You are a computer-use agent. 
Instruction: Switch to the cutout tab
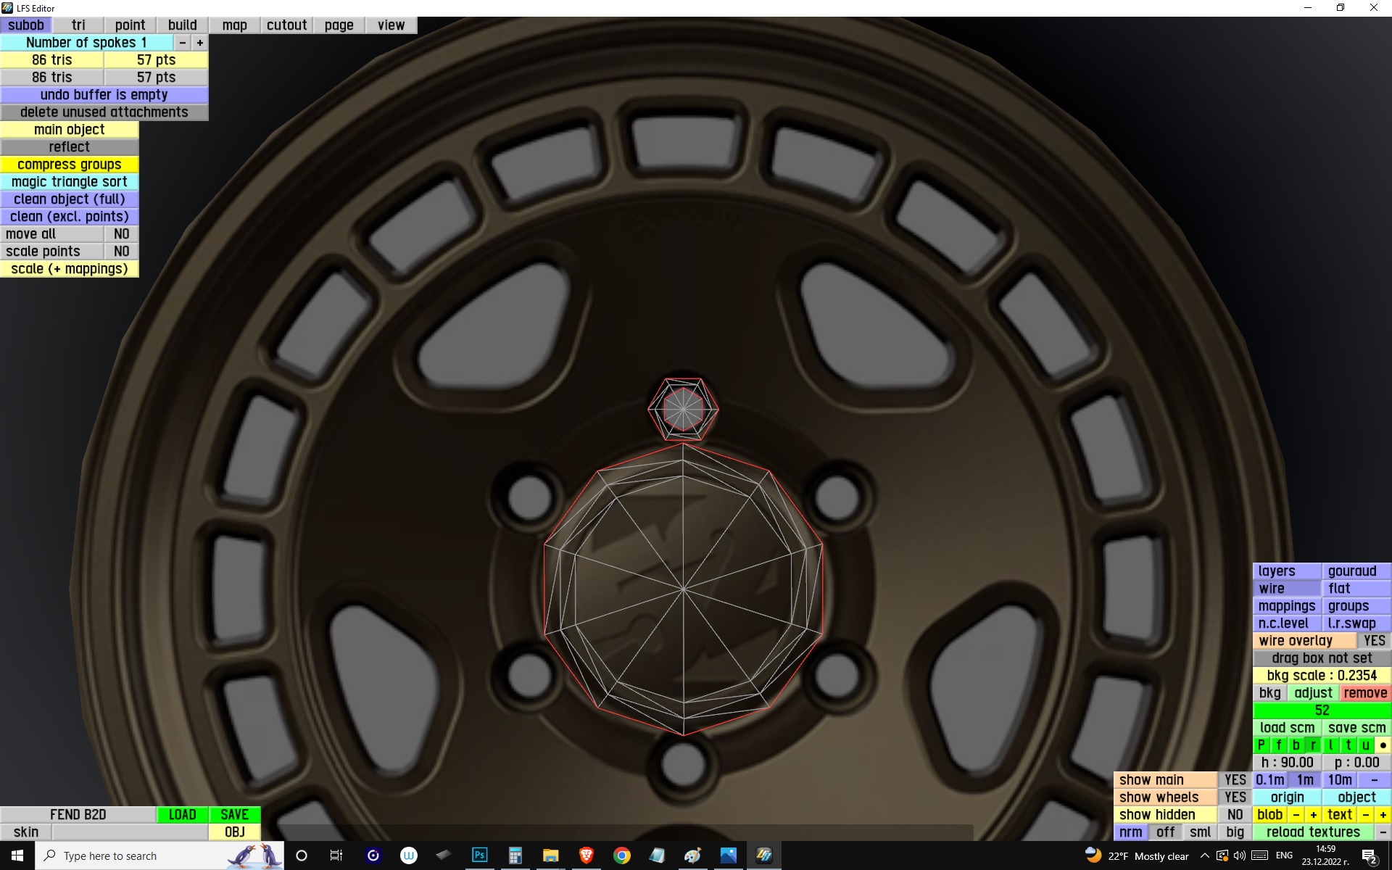pyautogui.click(x=286, y=25)
